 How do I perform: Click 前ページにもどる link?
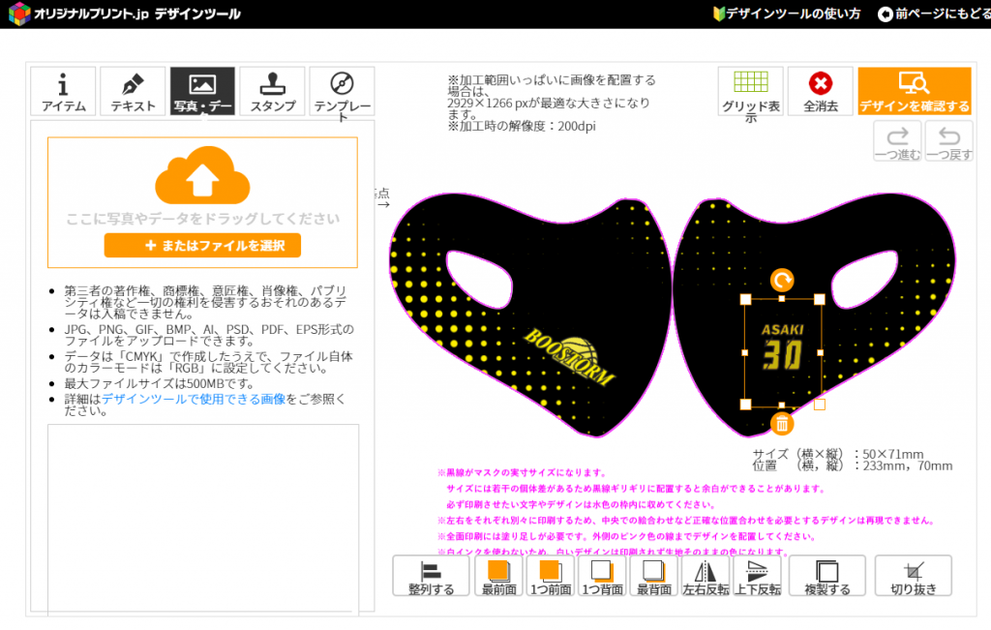(x=934, y=14)
